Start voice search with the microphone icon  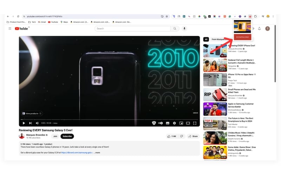184,29
